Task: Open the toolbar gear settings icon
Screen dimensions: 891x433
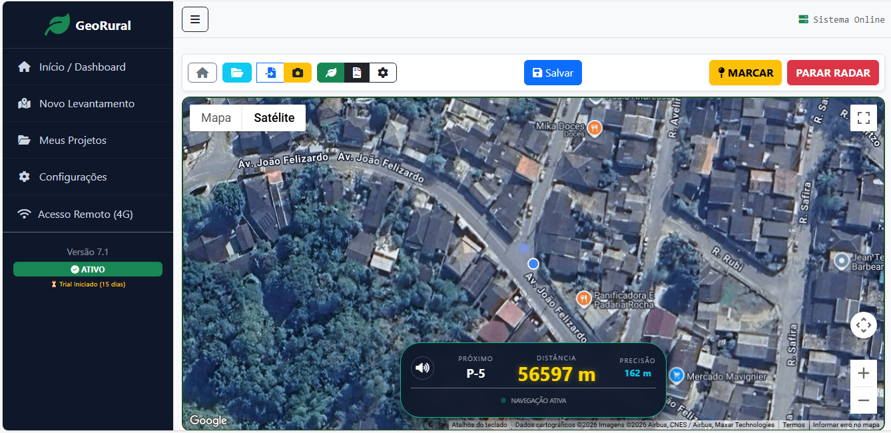Action: tap(383, 73)
